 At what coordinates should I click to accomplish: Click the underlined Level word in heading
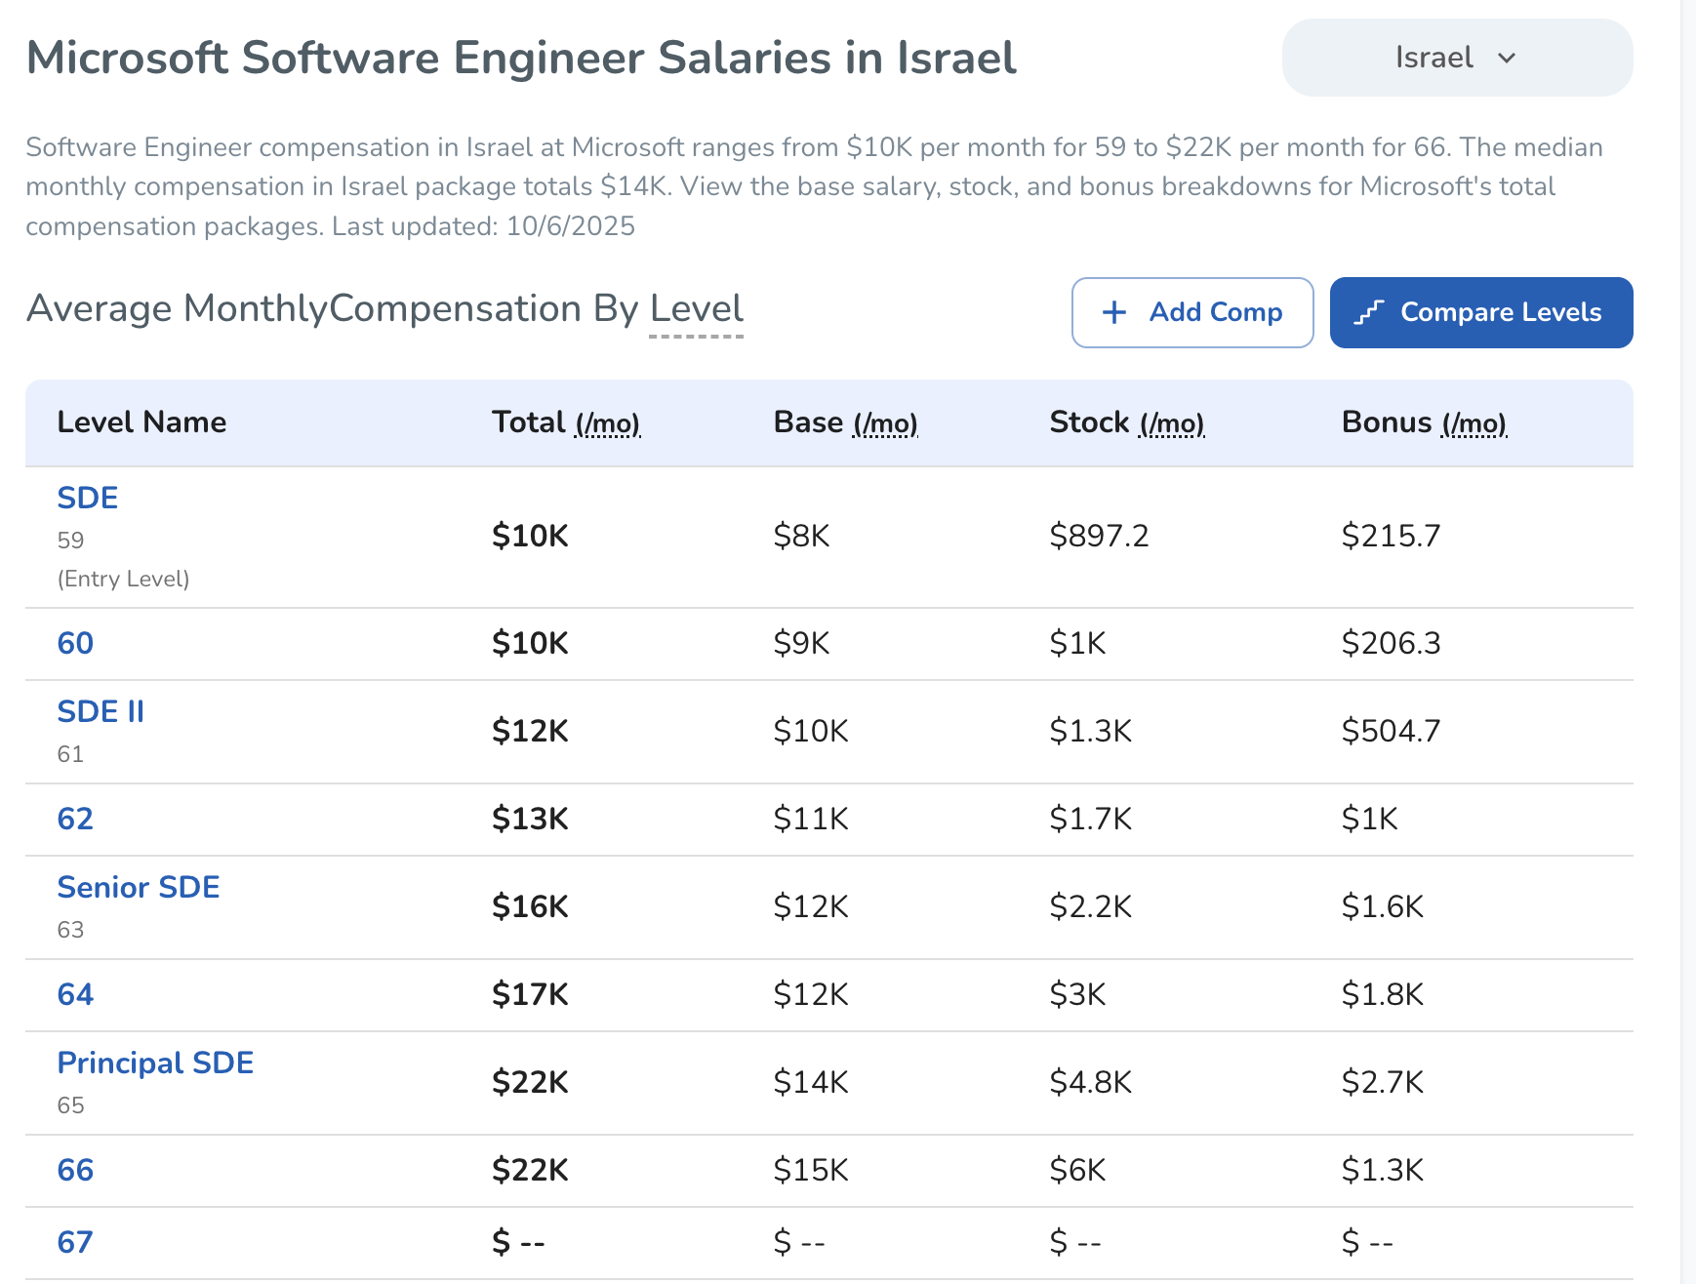coord(696,309)
